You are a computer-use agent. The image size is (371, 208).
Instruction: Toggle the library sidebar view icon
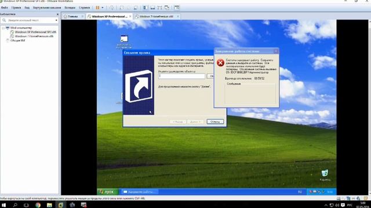pyautogui.click(x=146, y=8)
